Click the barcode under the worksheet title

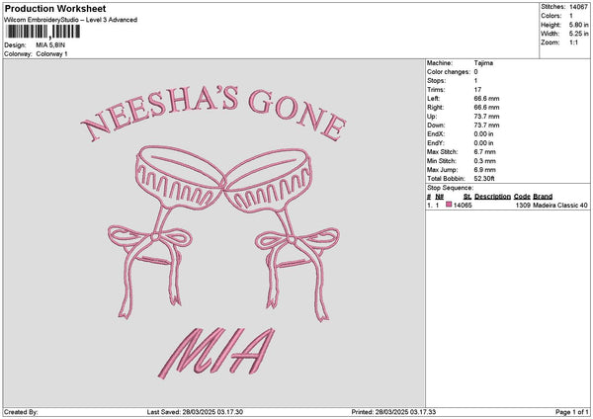43,32
